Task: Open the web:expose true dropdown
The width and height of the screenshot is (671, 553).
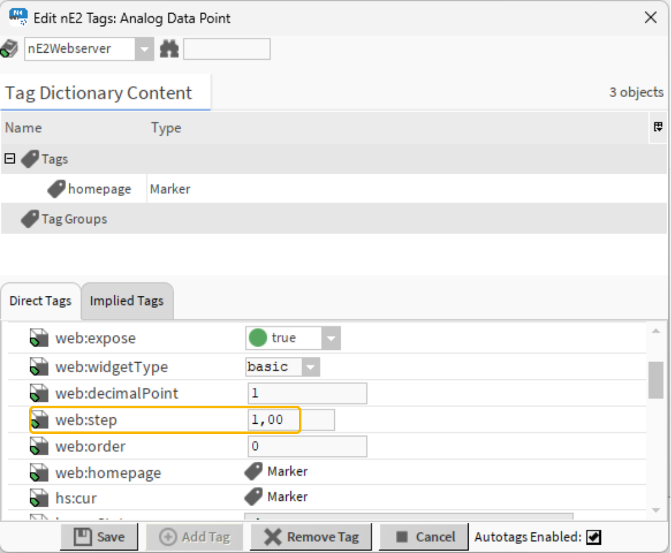Action: click(333, 338)
